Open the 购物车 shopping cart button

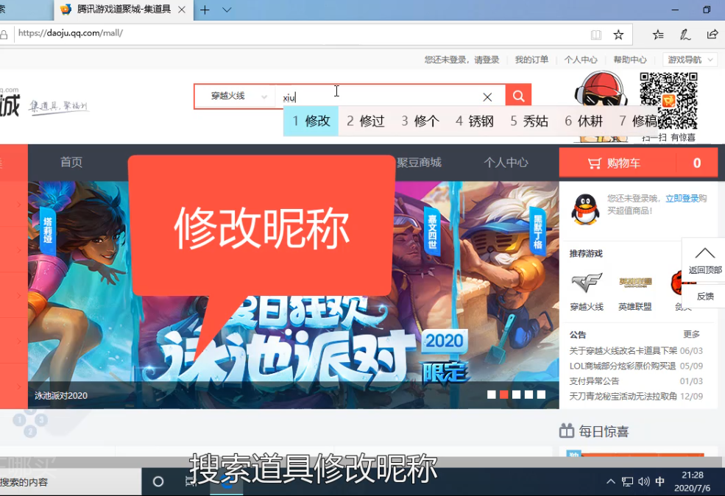click(638, 163)
